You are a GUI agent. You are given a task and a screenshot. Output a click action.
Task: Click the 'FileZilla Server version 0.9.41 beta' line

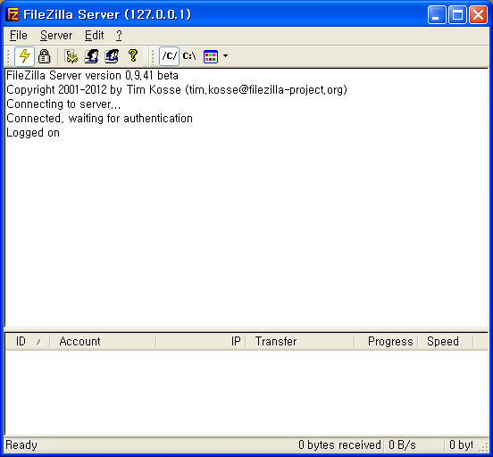tap(92, 76)
